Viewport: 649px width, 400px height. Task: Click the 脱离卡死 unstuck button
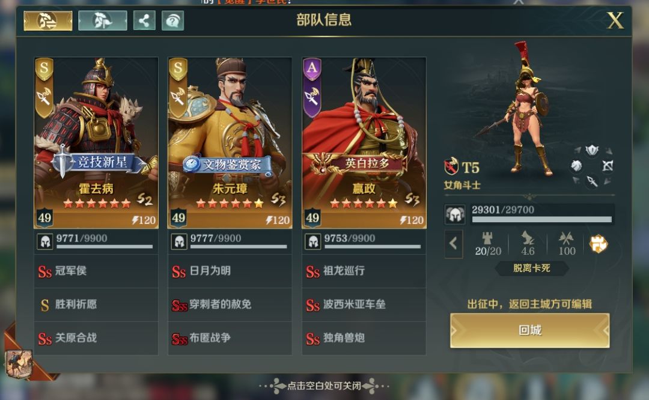(x=531, y=268)
